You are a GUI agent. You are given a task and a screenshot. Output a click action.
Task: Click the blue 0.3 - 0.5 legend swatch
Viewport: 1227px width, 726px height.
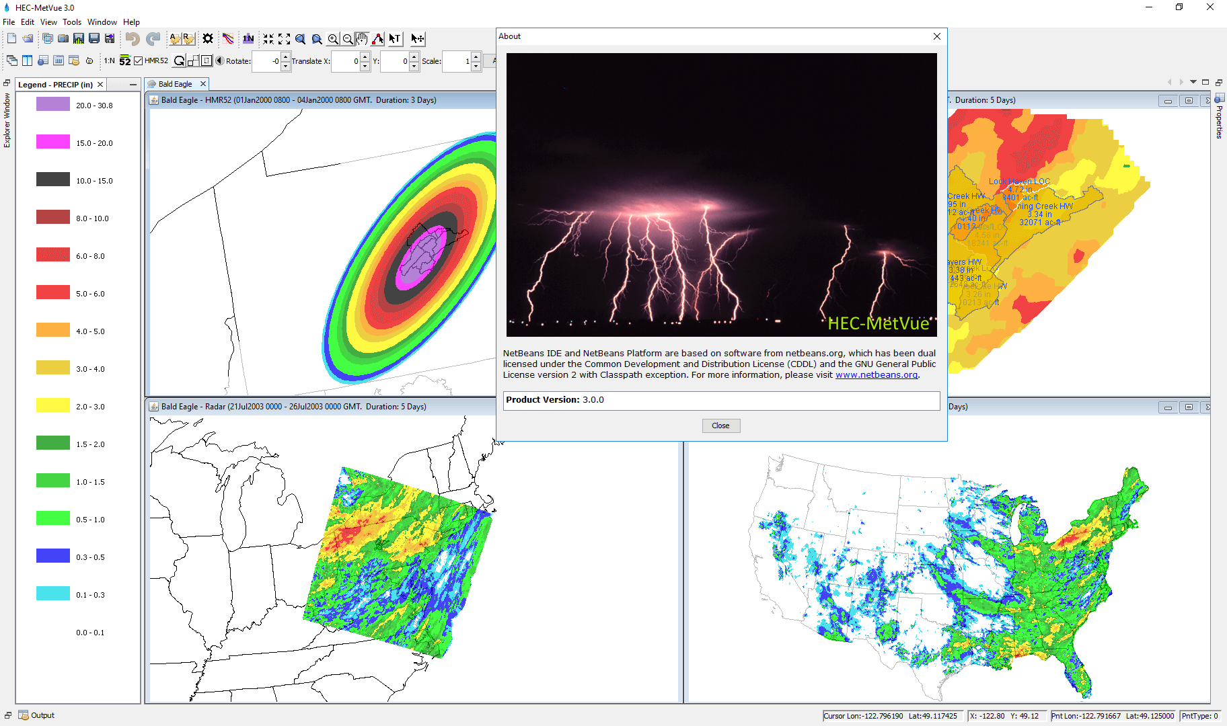(53, 556)
